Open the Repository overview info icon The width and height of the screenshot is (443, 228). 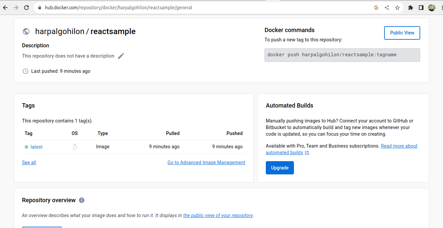point(82,200)
